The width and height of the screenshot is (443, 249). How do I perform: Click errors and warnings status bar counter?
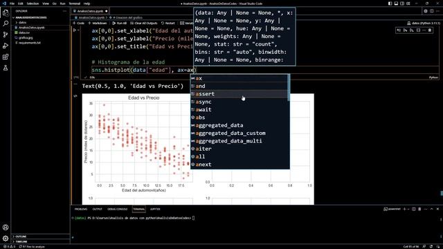tap(9, 247)
